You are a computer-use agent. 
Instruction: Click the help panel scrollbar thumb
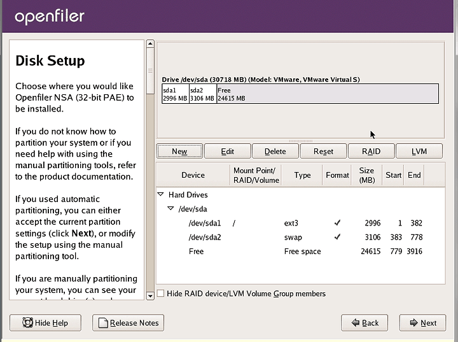(150, 71)
